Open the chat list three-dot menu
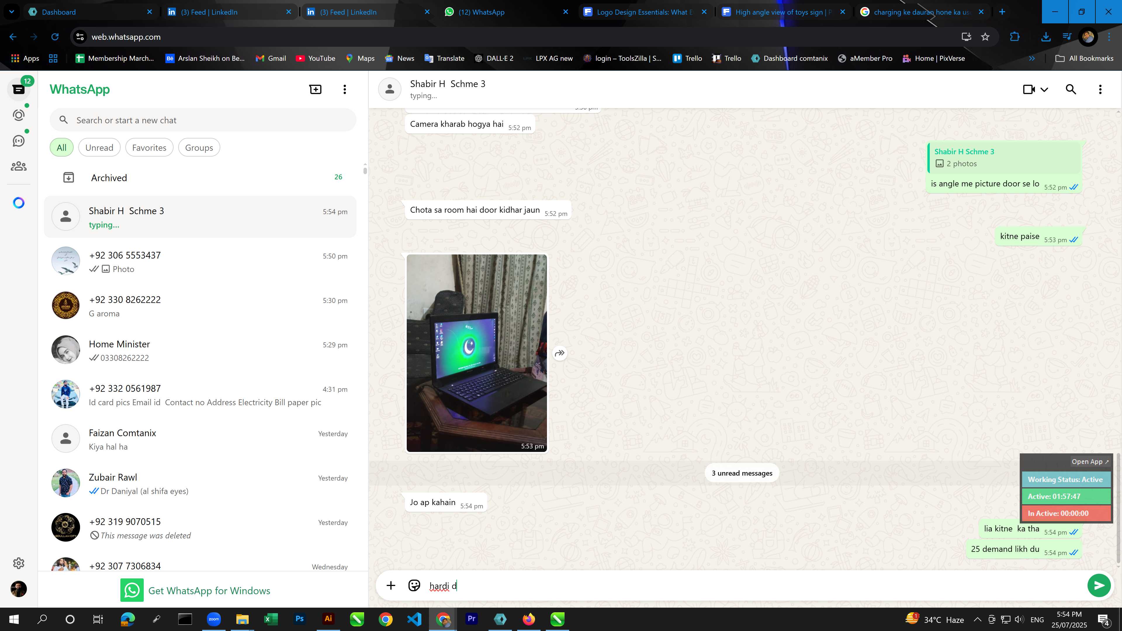Viewport: 1122px width, 631px height. pyautogui.click(x=344, y=89)
